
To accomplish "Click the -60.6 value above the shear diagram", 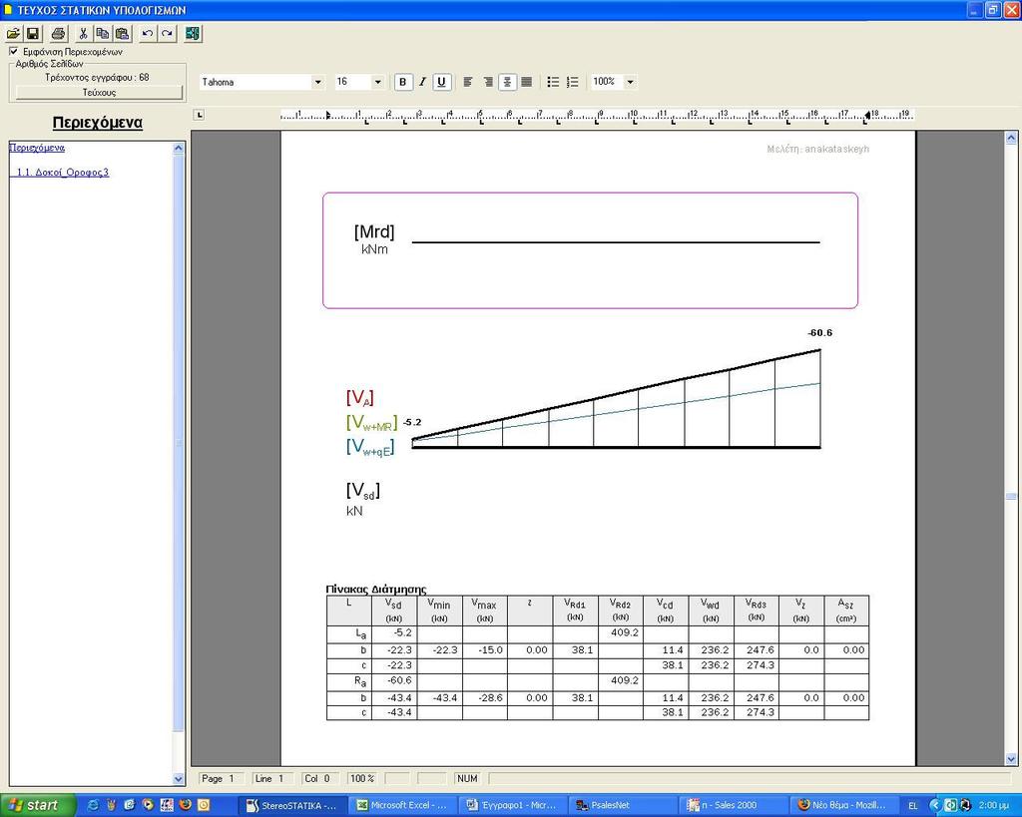I will 820,333.
